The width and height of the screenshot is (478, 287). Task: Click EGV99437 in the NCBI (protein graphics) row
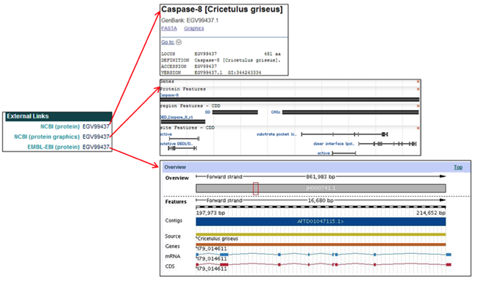click(x=96, y=137)
